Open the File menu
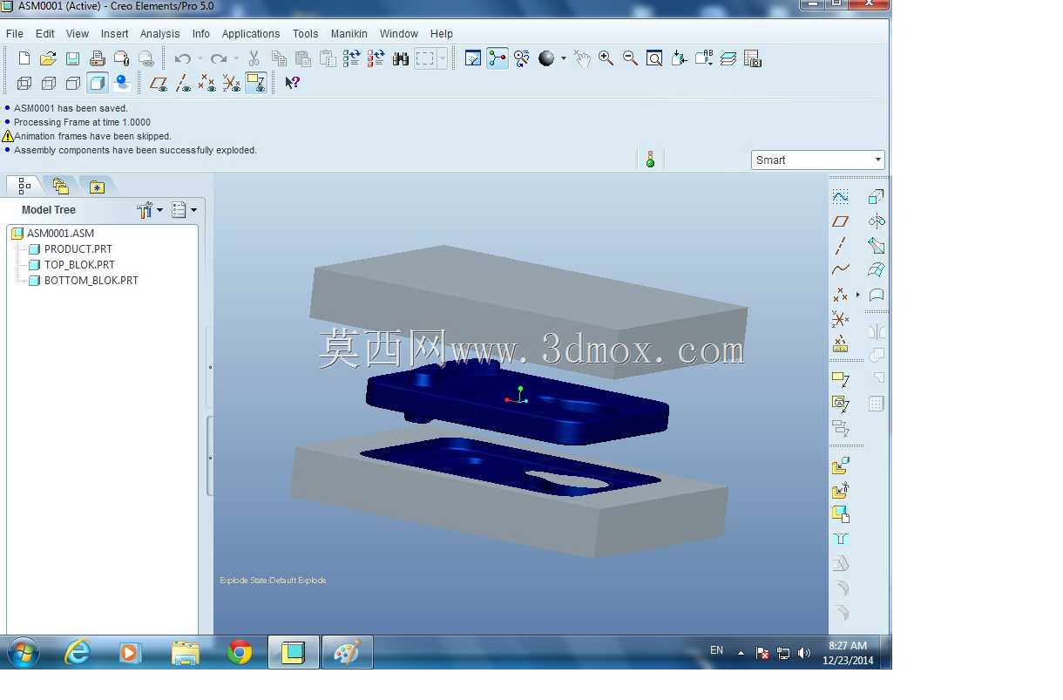 point(15,34)
